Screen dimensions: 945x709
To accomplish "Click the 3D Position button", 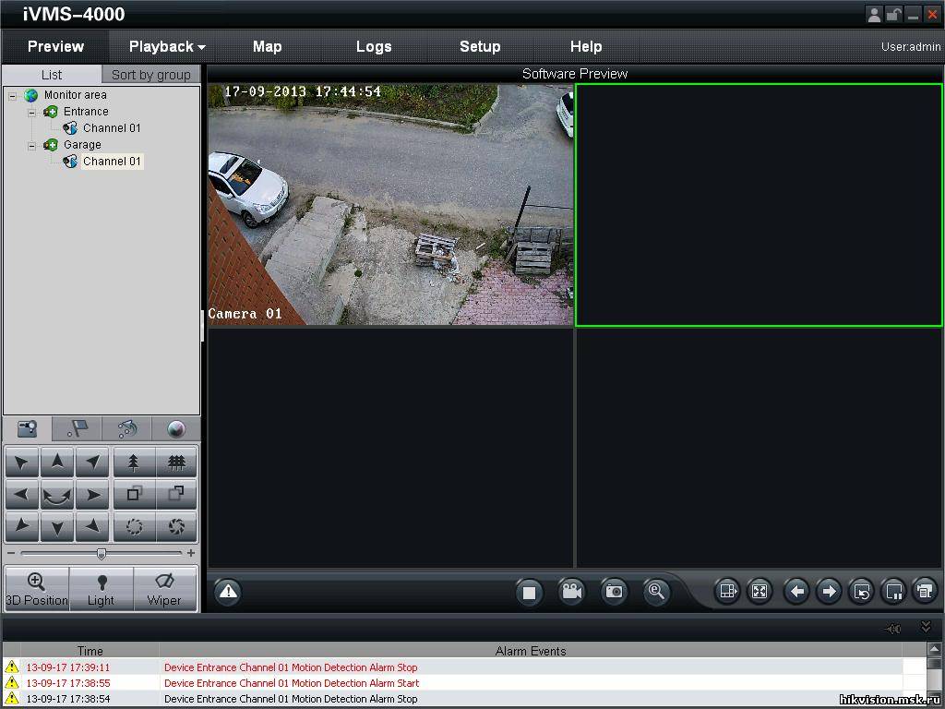I will coord(37,589).
